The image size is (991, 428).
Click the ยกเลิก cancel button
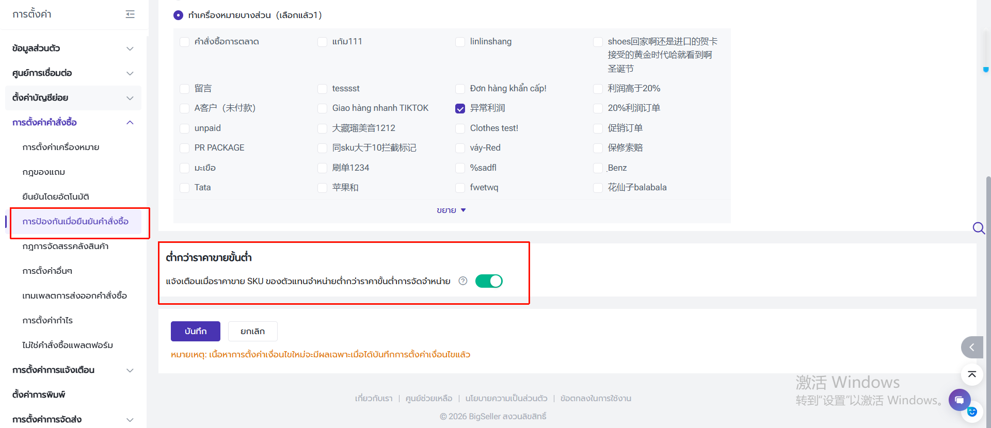[253, 331]
